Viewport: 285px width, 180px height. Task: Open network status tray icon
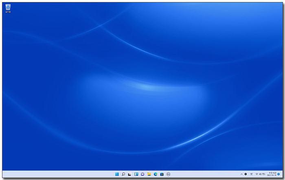click(x=257, y=174)
